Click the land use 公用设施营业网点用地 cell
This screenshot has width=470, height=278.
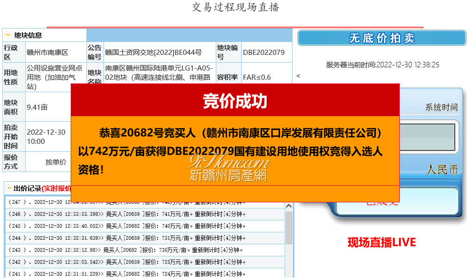(x=56, y=77)
